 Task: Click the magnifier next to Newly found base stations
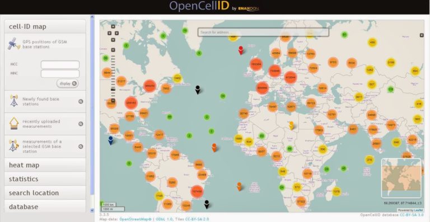(81, 102)
